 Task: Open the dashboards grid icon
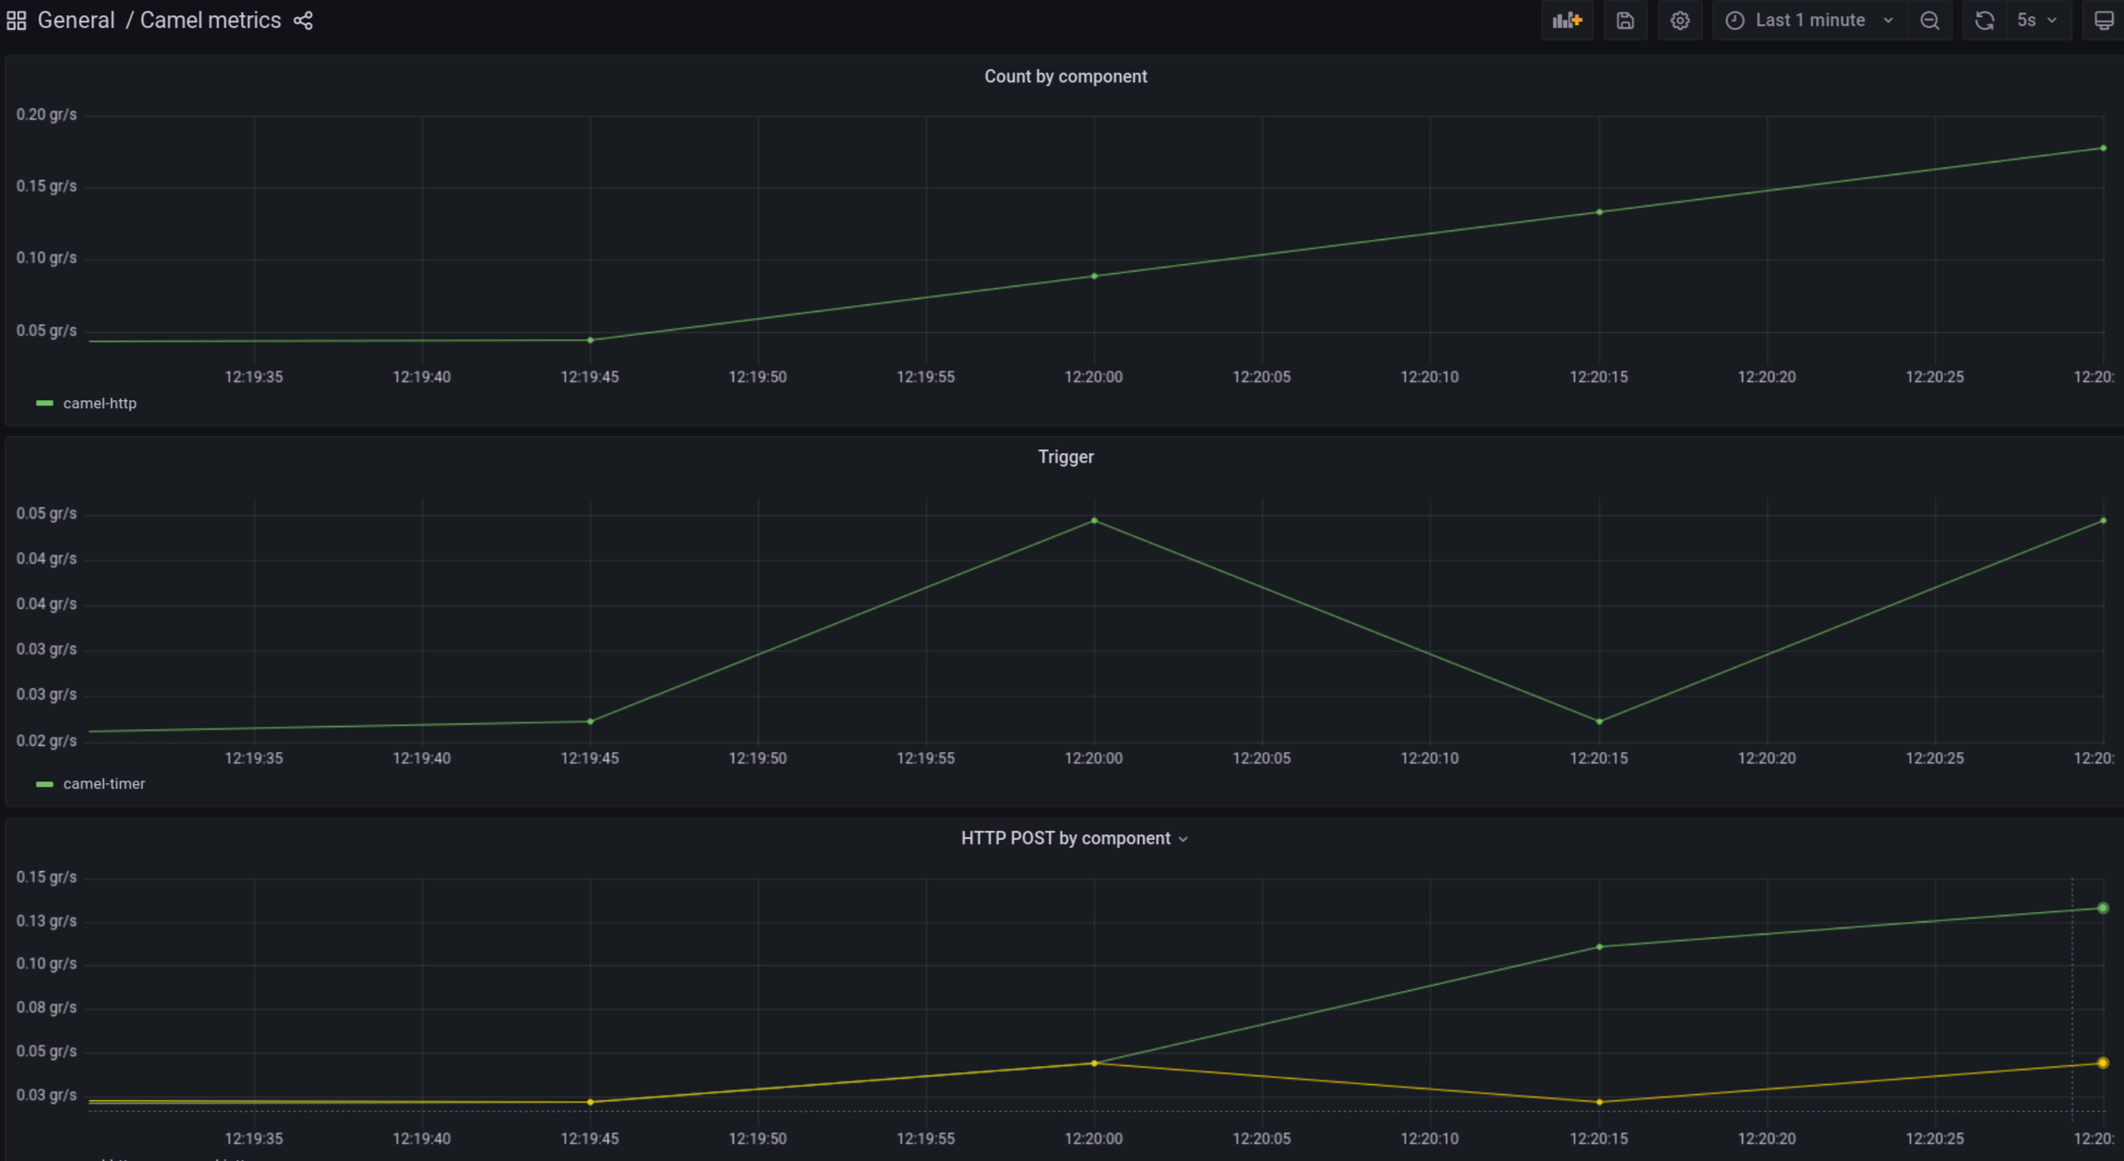[16, 21]
